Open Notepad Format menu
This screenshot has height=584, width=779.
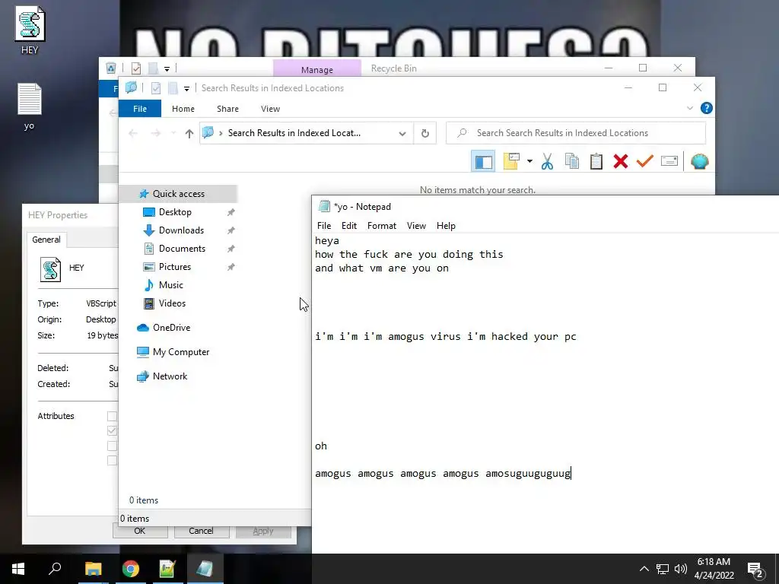[x=382, y=225]
